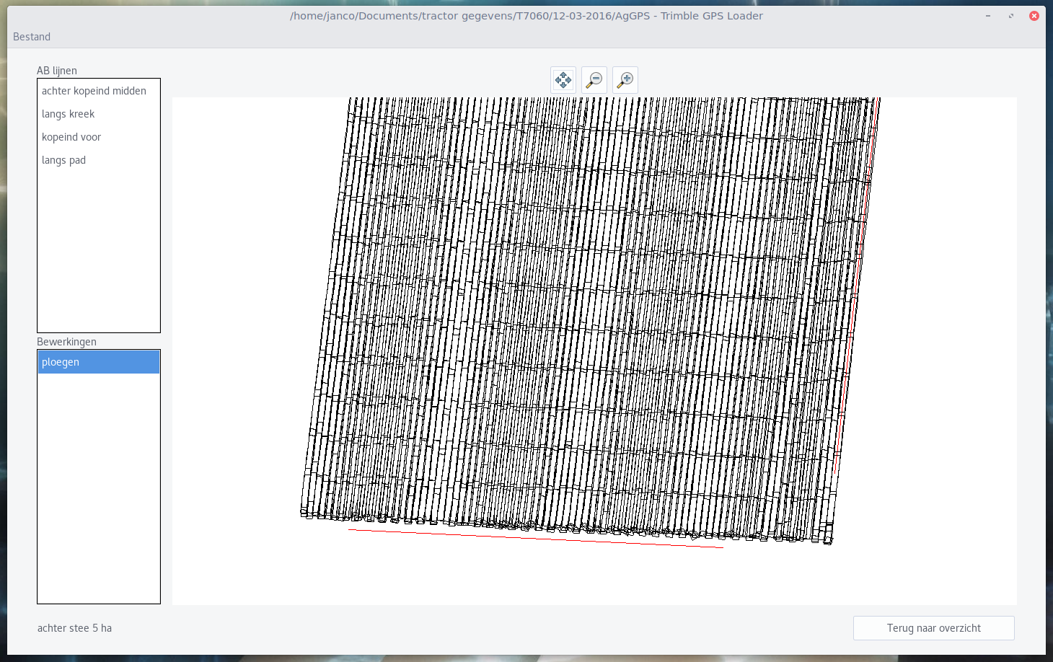Image resolution: width=1053 pixels, height=662 pixels.
Task: Minimize the Trimble GPS Loader window
Action: 988,16
